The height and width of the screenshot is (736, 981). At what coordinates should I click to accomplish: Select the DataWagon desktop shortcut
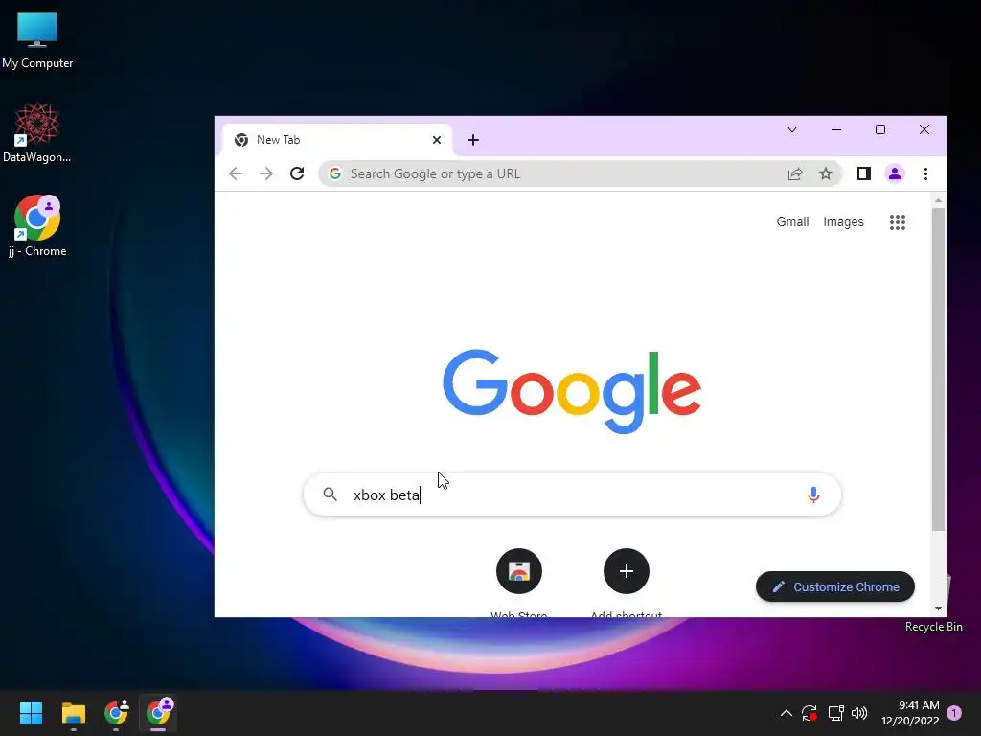coord(37,132)
